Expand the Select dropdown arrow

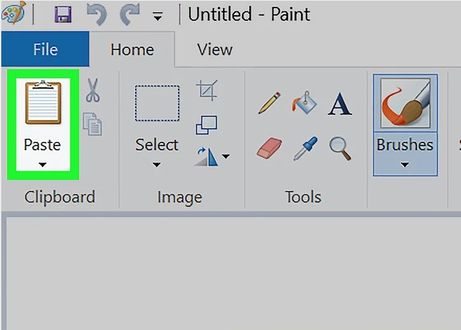coord(157,165)
